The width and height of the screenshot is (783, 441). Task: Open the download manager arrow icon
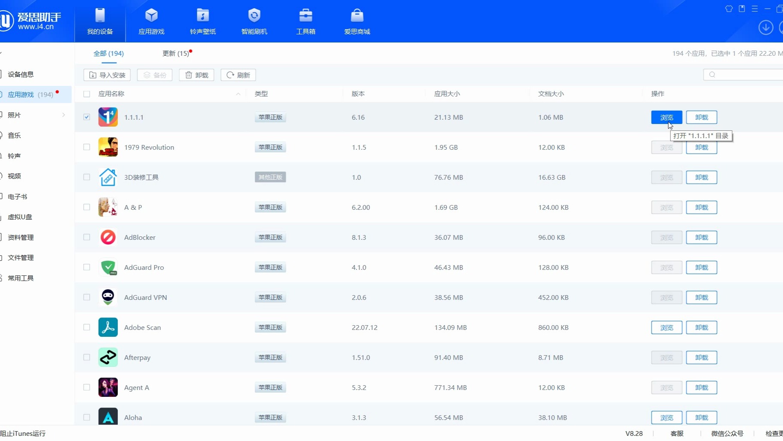pos(765,27)
